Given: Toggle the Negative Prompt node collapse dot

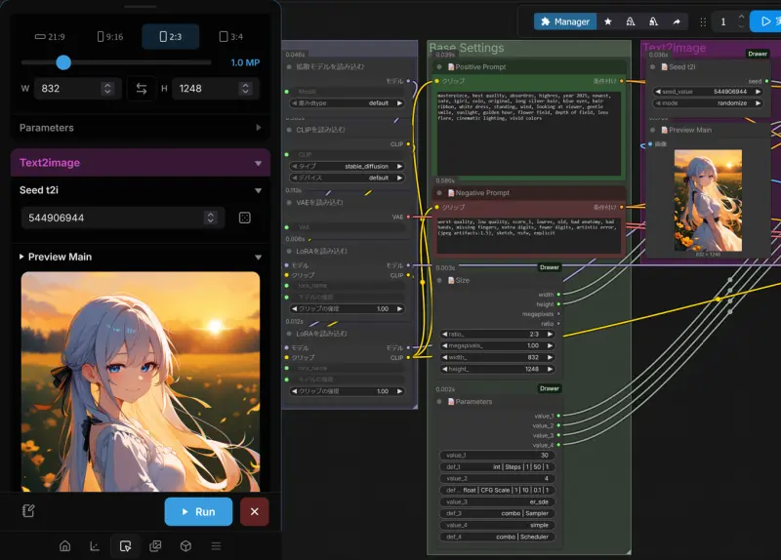Looking at the screenshot, I should (439, 193).
